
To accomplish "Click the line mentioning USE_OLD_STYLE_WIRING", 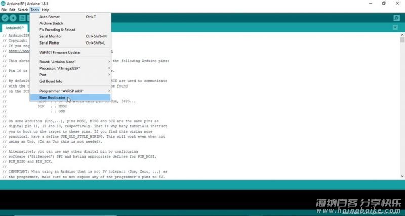I will click(x=84, y=136).
